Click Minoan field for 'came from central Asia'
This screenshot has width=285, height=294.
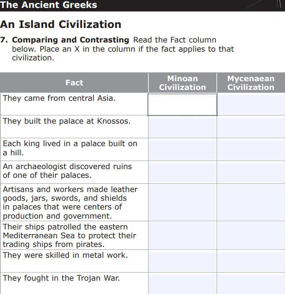[182, 104]
